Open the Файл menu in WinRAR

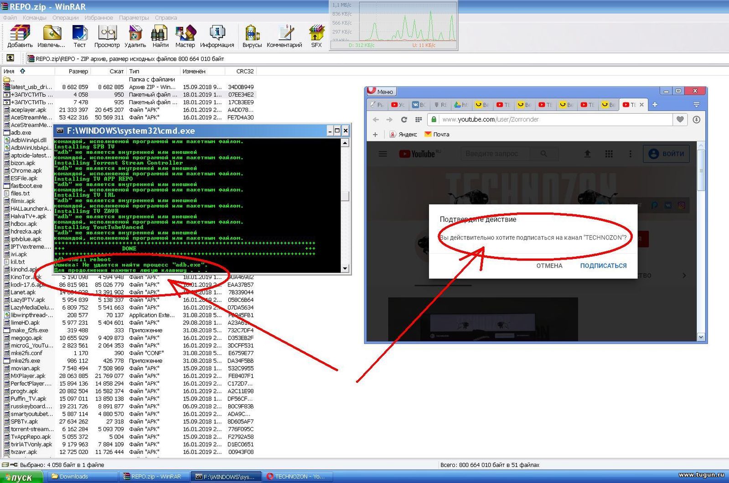click(x=10, y=18)
